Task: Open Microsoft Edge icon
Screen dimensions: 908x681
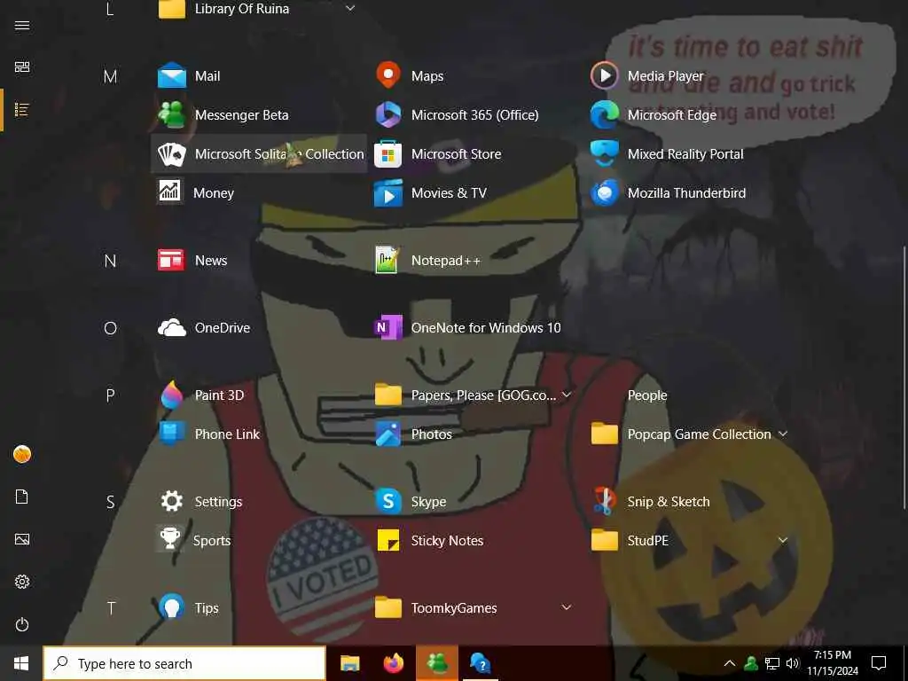Action: coord(604,114)
